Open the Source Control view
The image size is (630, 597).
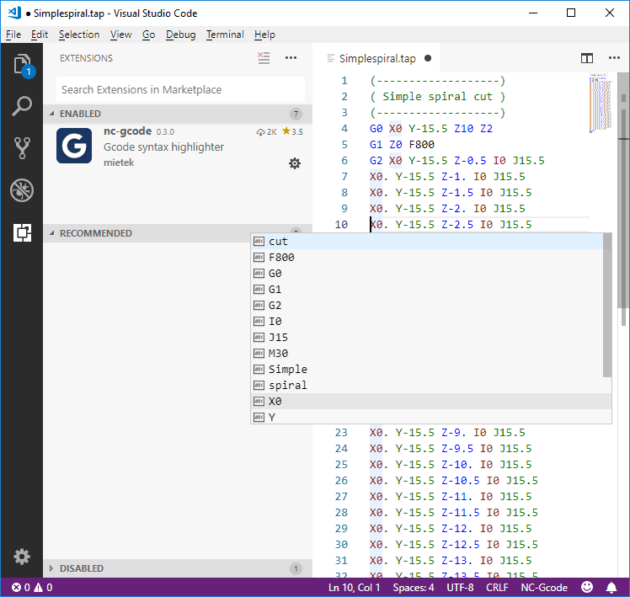click(x=22, y=148)
